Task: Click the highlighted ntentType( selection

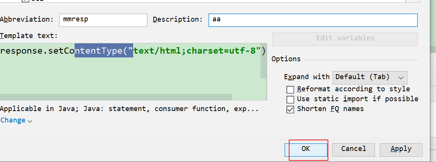Action: [x=103, y=51]
